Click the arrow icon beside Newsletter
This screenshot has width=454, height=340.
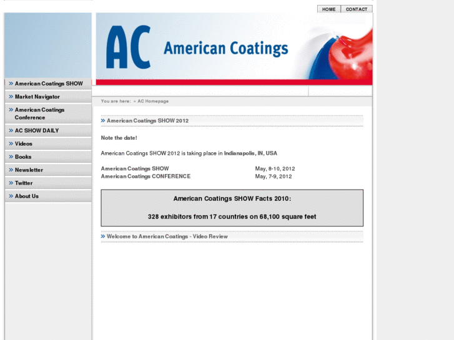[x=11, y=170]
